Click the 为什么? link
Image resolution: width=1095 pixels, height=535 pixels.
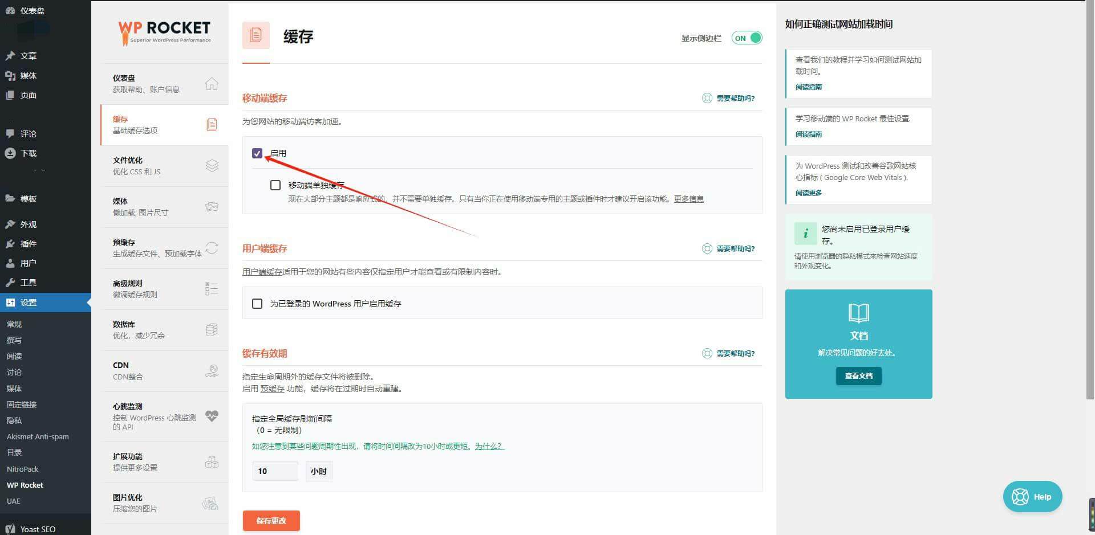click(x=490, y=446)
